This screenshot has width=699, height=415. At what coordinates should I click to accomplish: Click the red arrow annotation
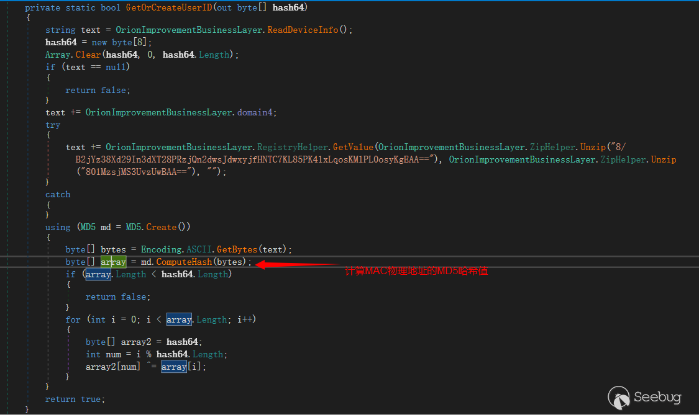click(x=298, y=265)
